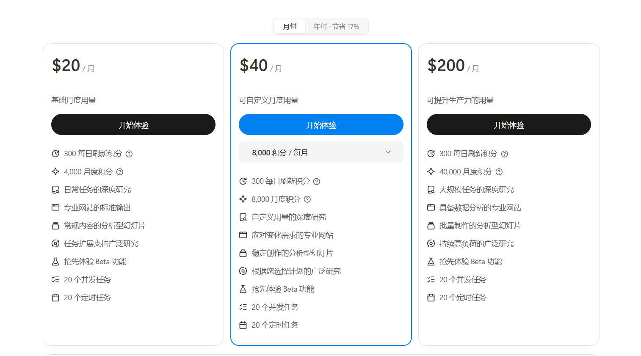The width and height of the screenshot is (641, 356).
Task: Click 大规模任务的深度研究 feature text
Action: (x=477, y=190)
